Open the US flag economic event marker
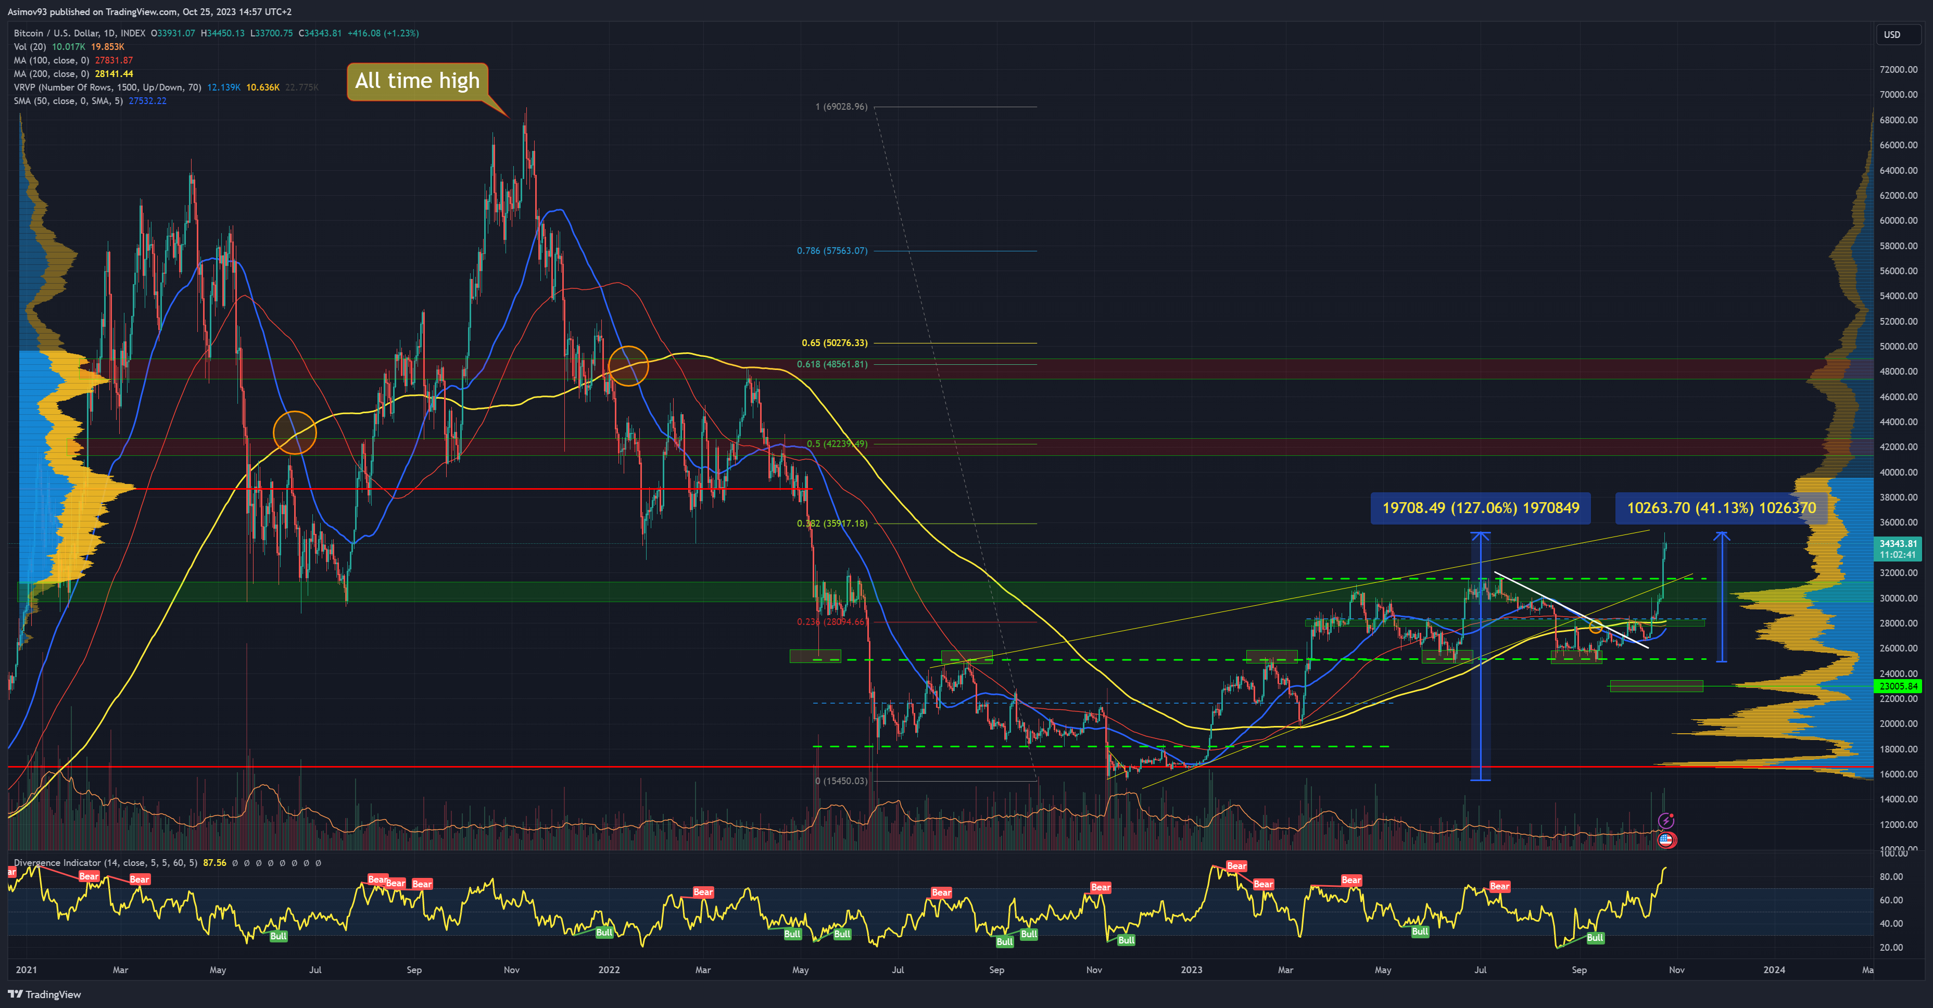The height and width of the screenshot is (1008, 1933). coord(1666,839)
